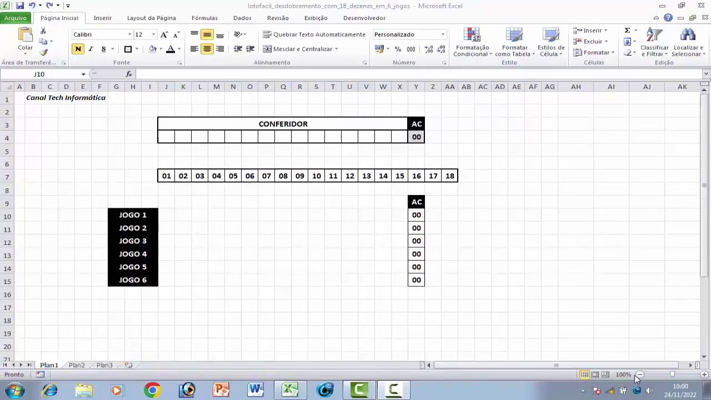Select the JOGO 1 label cell
This screenshot has height=400, width=711.
(x=133, y=215)
